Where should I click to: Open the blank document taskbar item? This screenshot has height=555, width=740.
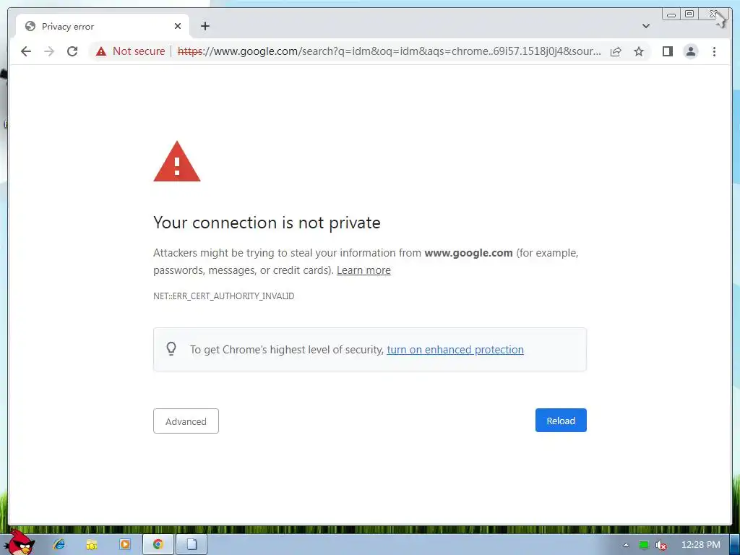(x=192, y=545)
